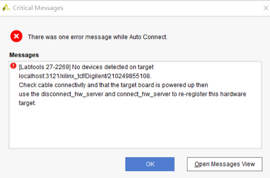Select the Labtools 27-2269 error message text
The width and height of the screenshot is (270, 178).
(x=86, y=67)
